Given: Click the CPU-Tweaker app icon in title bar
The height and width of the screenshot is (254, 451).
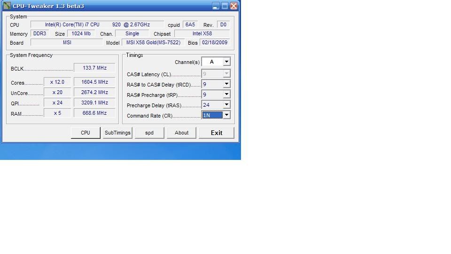Looking at the screenshot, I should [7, 6].
